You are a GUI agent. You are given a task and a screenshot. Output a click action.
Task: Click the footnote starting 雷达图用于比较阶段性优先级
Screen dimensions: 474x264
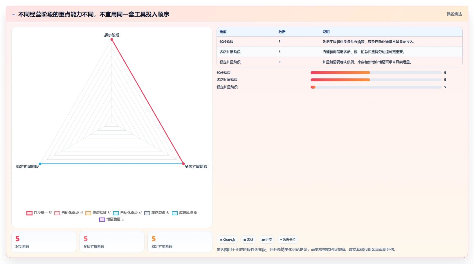pos(307,249)
